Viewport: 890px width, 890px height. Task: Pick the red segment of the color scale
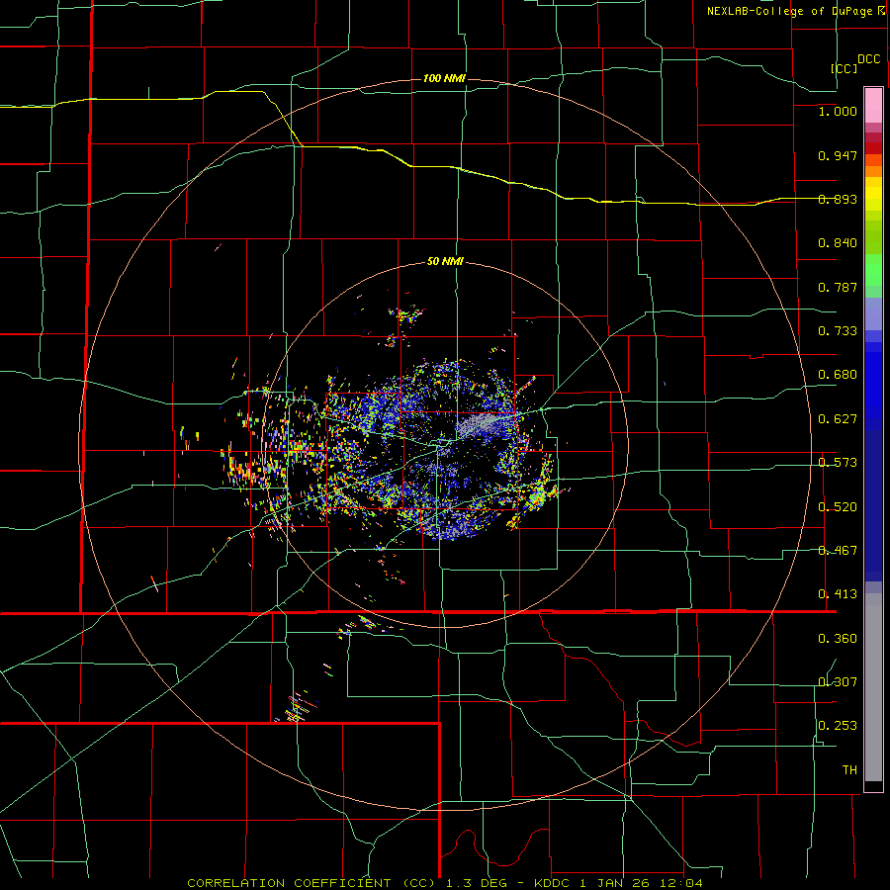pyautogui.click(x=873, y=148)
